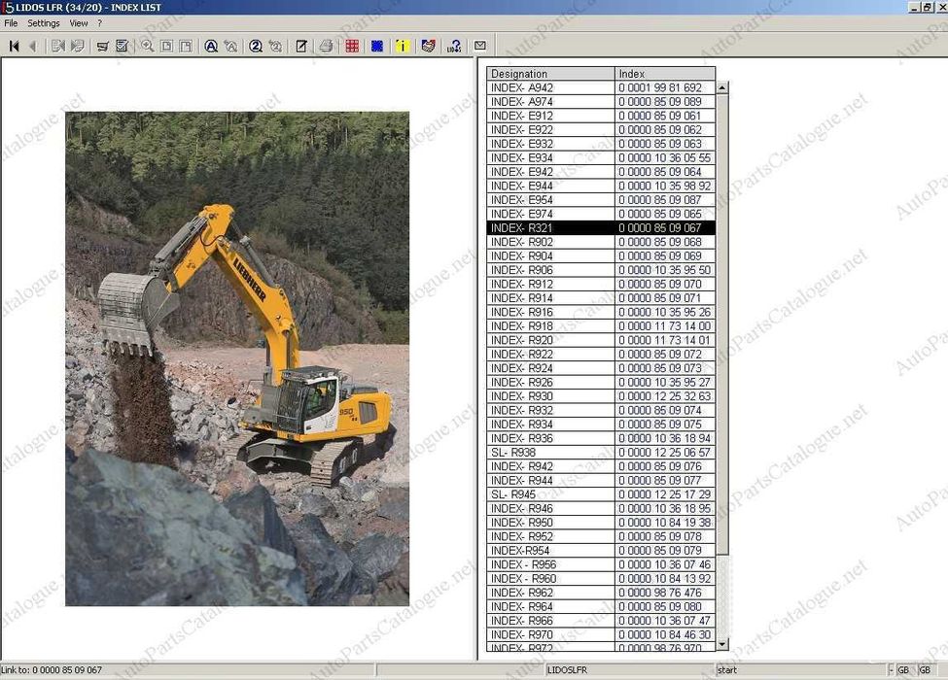Click the Designation column header
This screenshot has height=680, width=948.
pyautogui.click(x=550, y=74)
